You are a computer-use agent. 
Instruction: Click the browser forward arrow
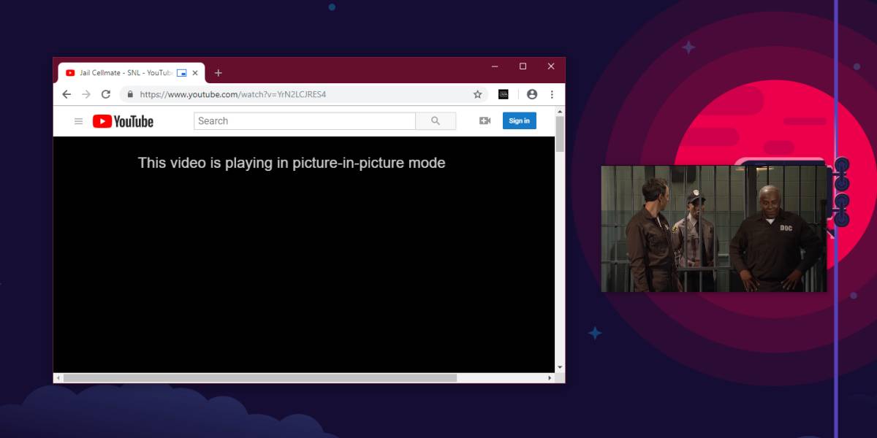pyautogui.click(x=86, y=94)
